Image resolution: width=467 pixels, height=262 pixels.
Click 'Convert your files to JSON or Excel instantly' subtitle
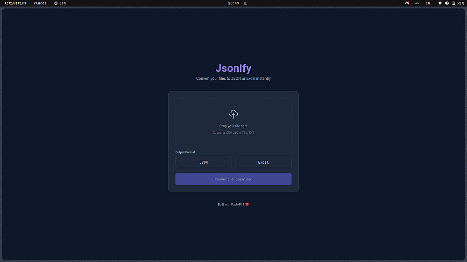coord(233,78)
